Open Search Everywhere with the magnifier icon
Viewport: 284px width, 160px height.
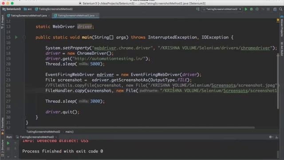[280, 9]
